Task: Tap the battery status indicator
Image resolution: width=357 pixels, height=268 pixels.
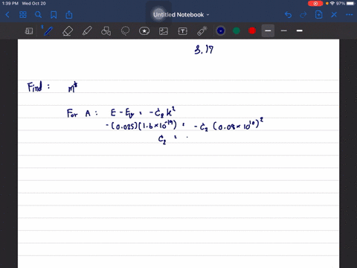Action: point(350,4)
